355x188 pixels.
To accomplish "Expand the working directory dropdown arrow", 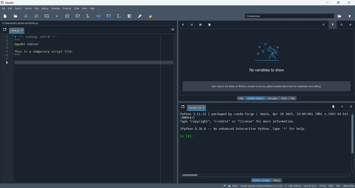I will click(x=333, y=16).
